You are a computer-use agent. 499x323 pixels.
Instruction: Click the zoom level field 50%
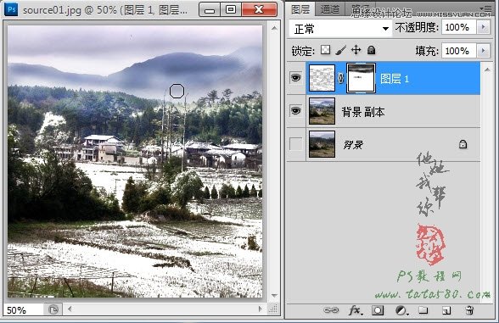23,310
